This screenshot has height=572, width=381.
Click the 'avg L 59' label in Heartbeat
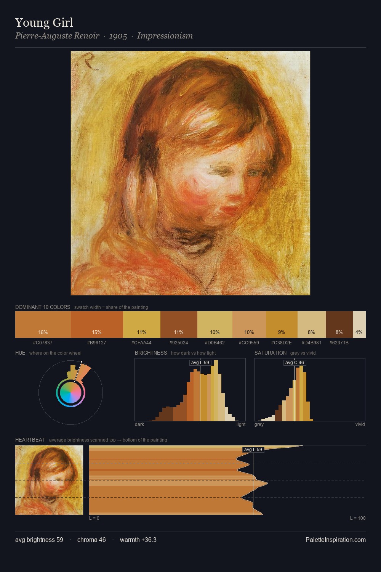(x=253, y=450)
